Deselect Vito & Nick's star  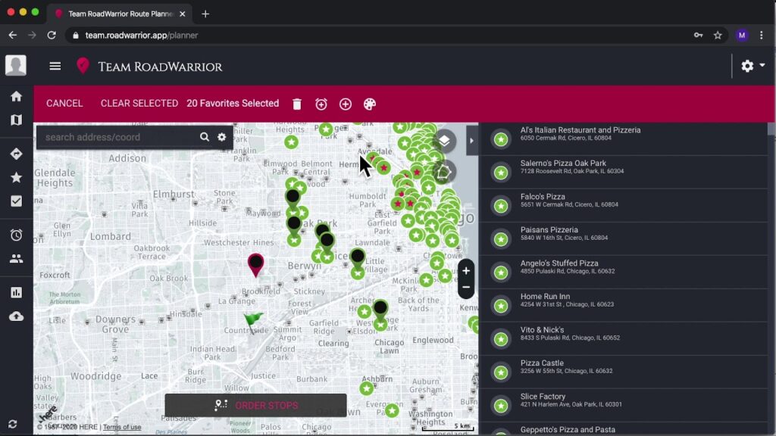(x=501, y=339)
